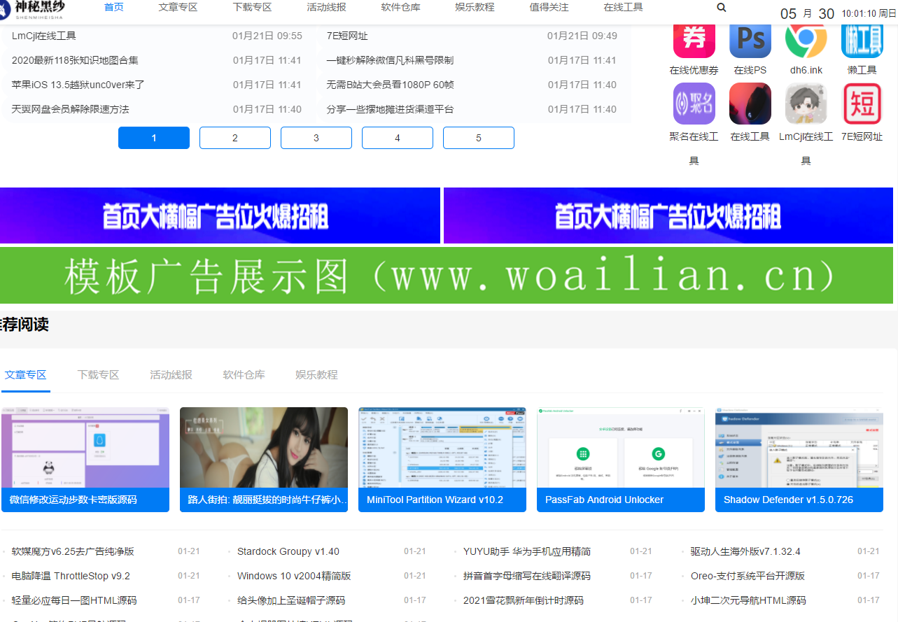This screenshot has width=898, height=622.
Task: Click the 聚名在线工具 purple icon
Action: click(x=694, y=104)
